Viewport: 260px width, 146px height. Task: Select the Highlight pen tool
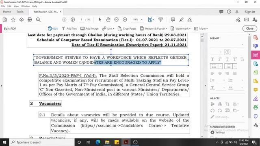coord(181,20)
